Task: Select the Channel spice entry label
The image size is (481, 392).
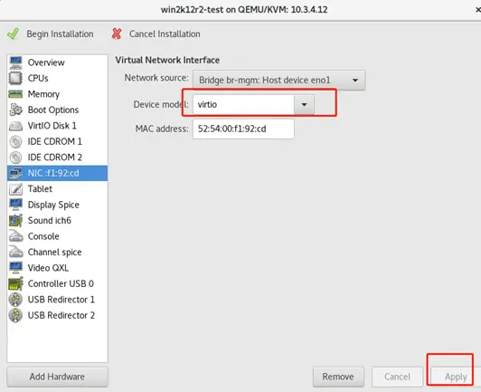Action: tap(55, 253)
